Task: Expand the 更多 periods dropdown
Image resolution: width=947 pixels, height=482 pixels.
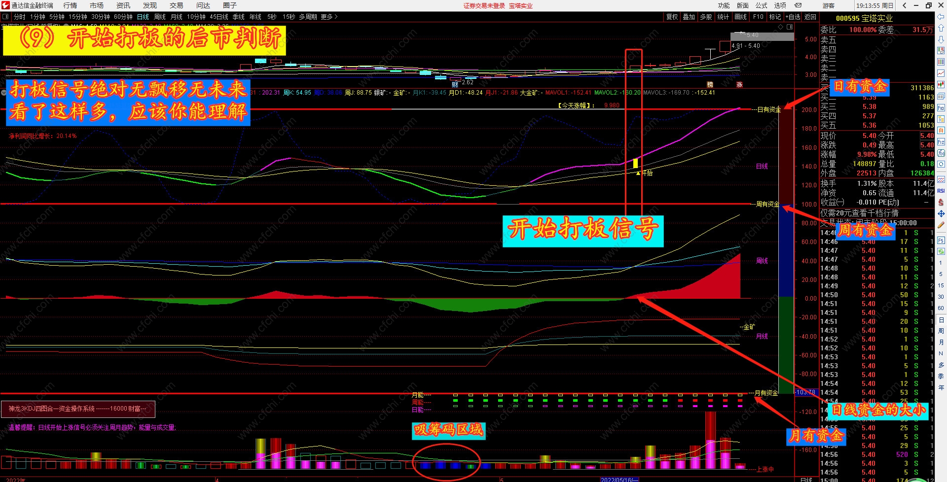Action: click(329, 17)
